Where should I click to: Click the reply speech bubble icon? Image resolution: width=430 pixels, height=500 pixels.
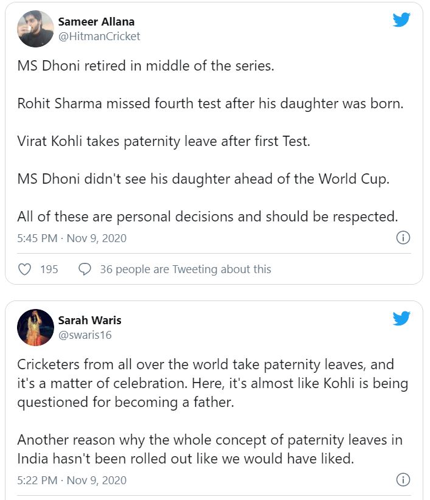[86, 269]
